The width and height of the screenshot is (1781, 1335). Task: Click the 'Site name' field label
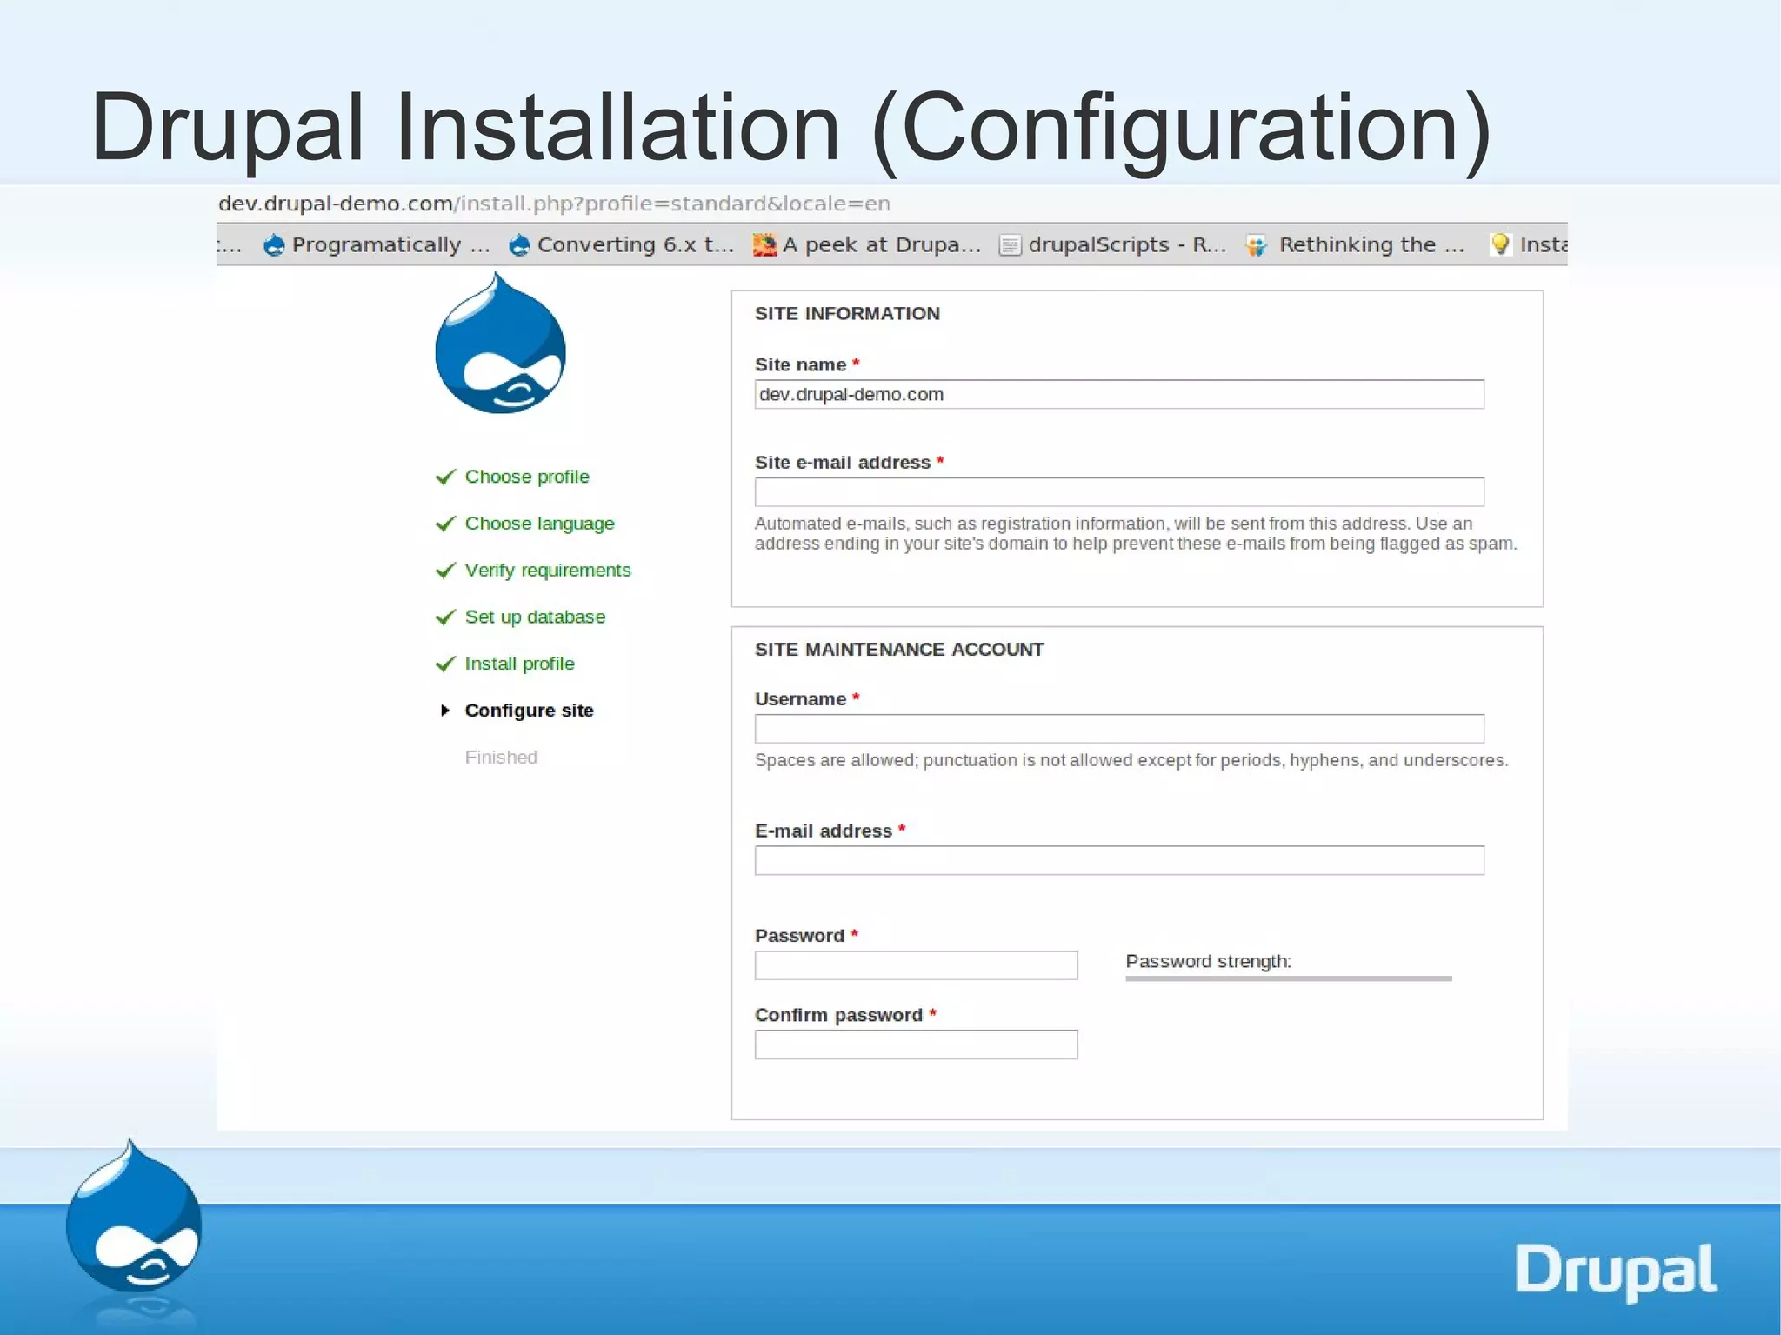point(800,364)
